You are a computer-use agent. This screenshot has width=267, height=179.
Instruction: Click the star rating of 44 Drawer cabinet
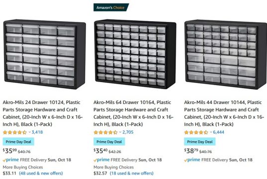click(x=196, y=132)
